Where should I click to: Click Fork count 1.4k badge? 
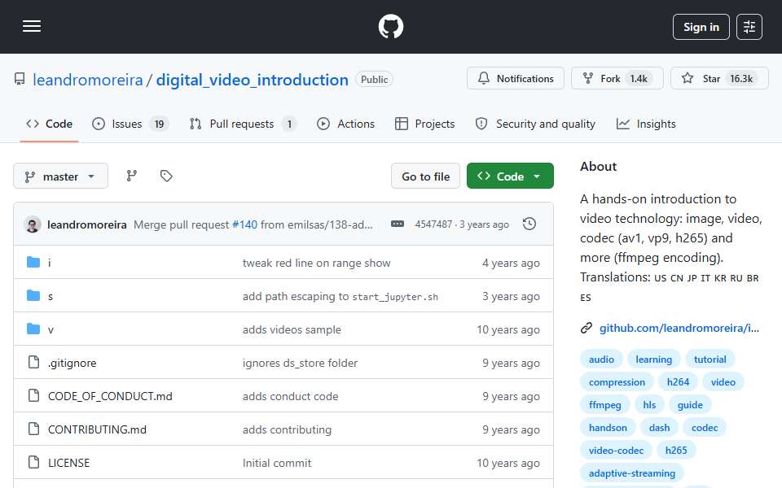pyautogui.click(x=639, y=79)
